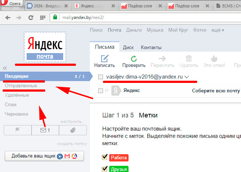Viewport: 241px width, 172px height.
Task: Tick the select-all messages checkbox
Action: click(x=100, y=77)
